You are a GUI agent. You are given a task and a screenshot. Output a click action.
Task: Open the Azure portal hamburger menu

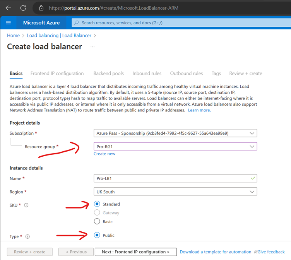pos(9,23)
